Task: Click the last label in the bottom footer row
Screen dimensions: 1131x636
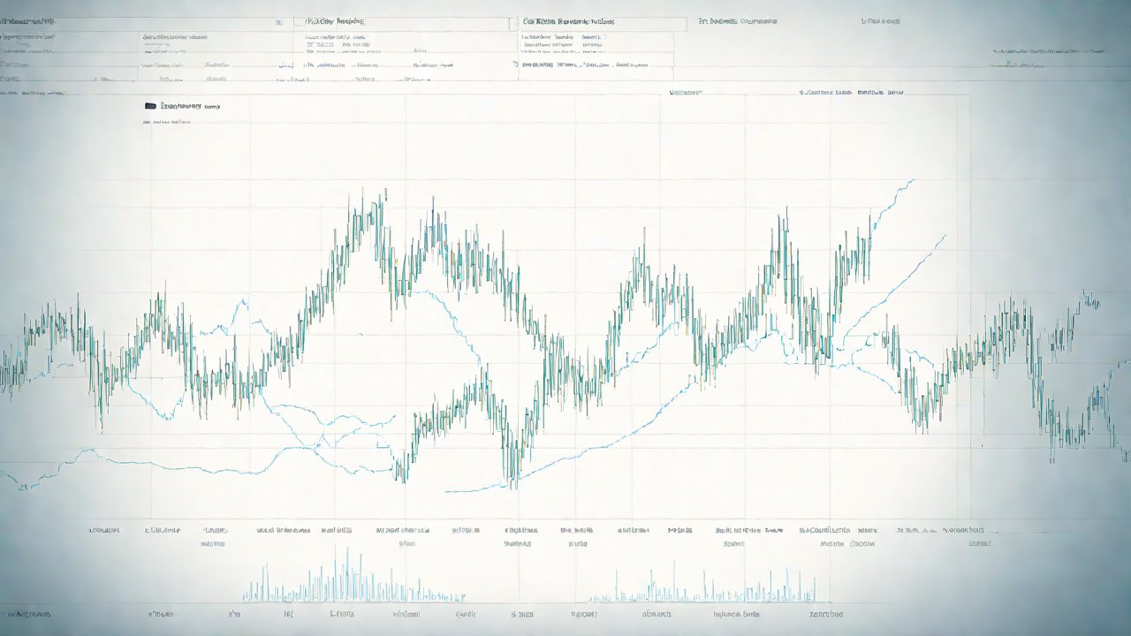Action: (824, 614)
